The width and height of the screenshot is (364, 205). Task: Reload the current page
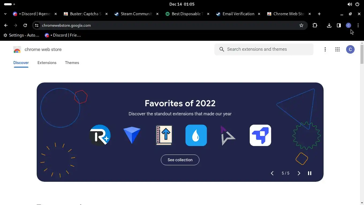[25, 25]
